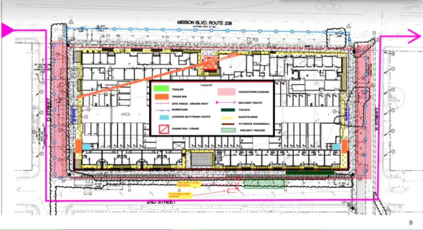Screen dimensions: 423x230
Task: Click the Legend title text
Action: pos(206,85)
